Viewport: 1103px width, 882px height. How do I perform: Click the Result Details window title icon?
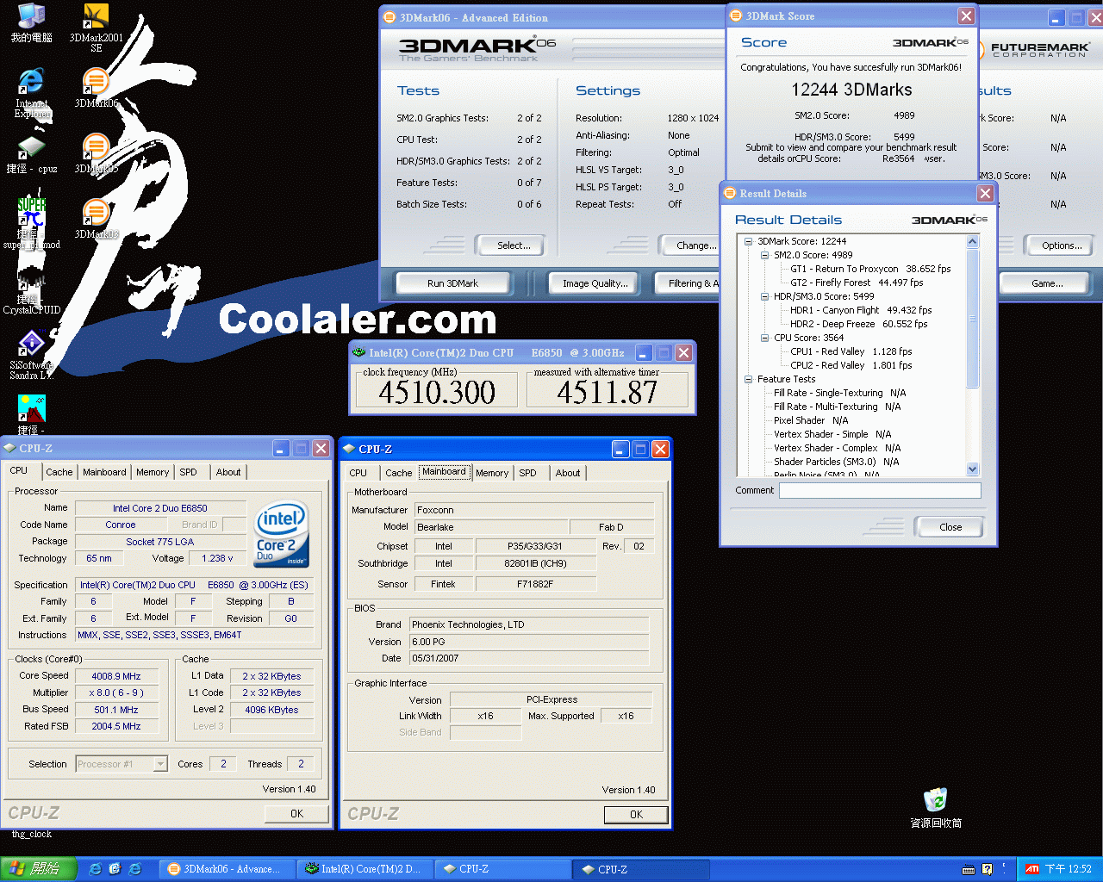(730, 193)
